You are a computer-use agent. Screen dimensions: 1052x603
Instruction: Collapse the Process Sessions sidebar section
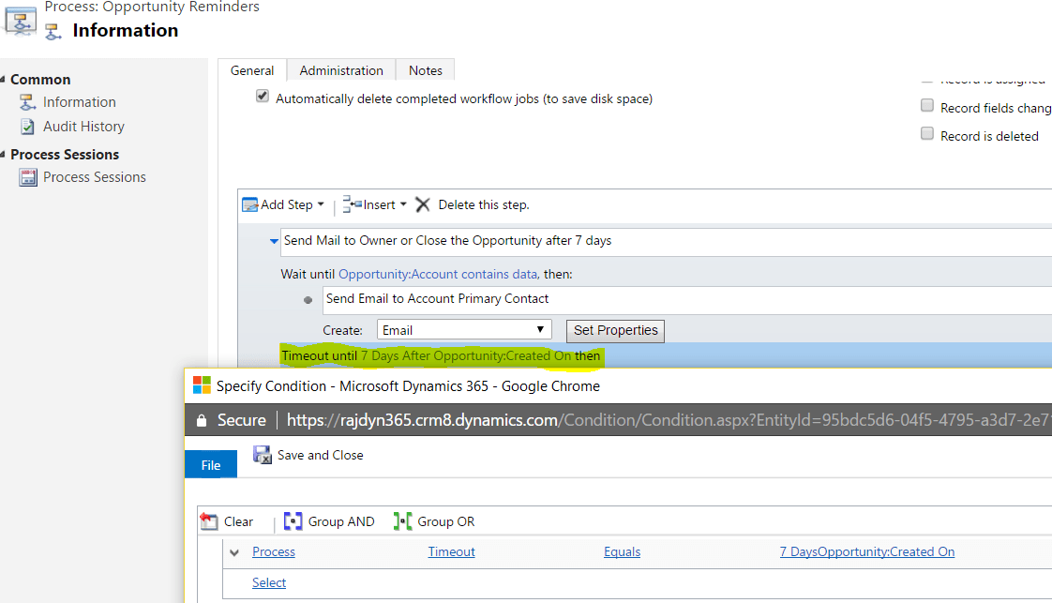pyautogui.click(x=4, y=155)
